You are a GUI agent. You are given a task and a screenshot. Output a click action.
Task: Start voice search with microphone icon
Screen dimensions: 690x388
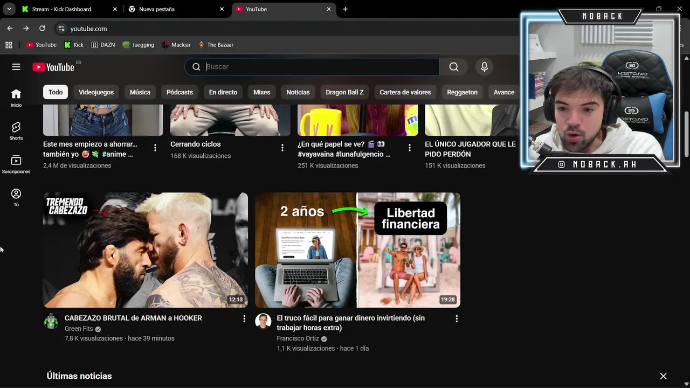tap(484, 67)
